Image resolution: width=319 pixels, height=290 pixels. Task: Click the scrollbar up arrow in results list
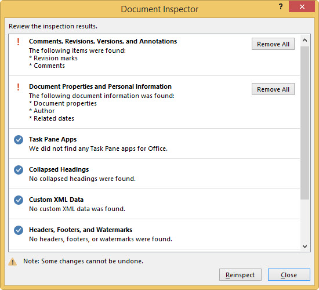pos(304,40)
